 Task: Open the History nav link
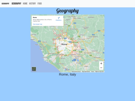pyautogui.click(x=32, y=3)
